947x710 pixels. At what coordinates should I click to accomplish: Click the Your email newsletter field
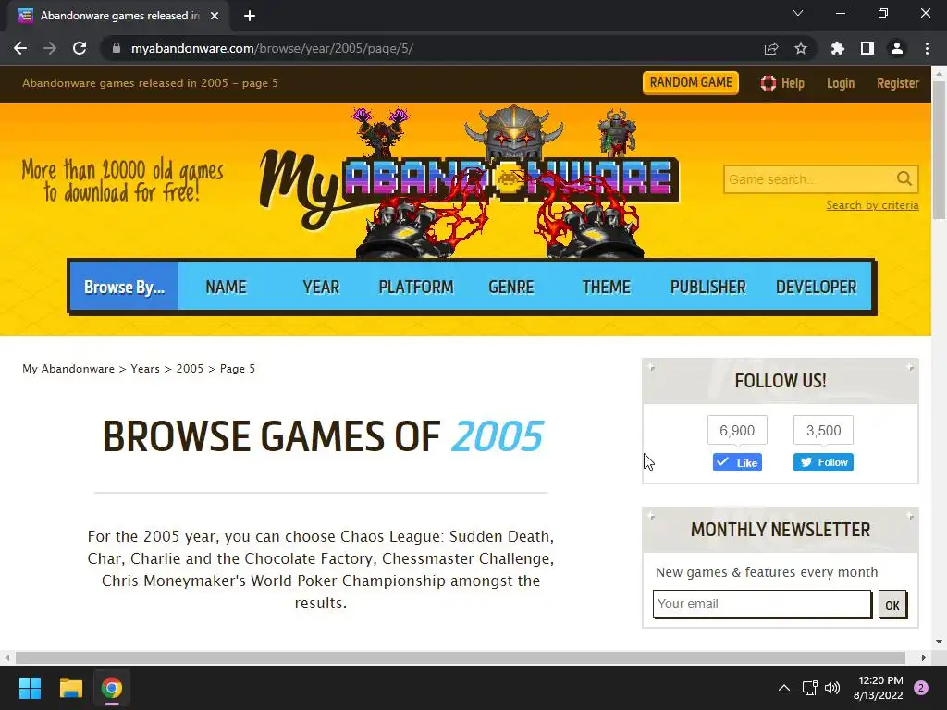coord(762,604)
